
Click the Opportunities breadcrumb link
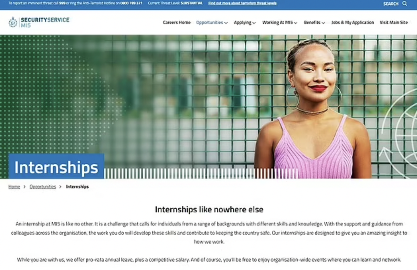point(43,187)
